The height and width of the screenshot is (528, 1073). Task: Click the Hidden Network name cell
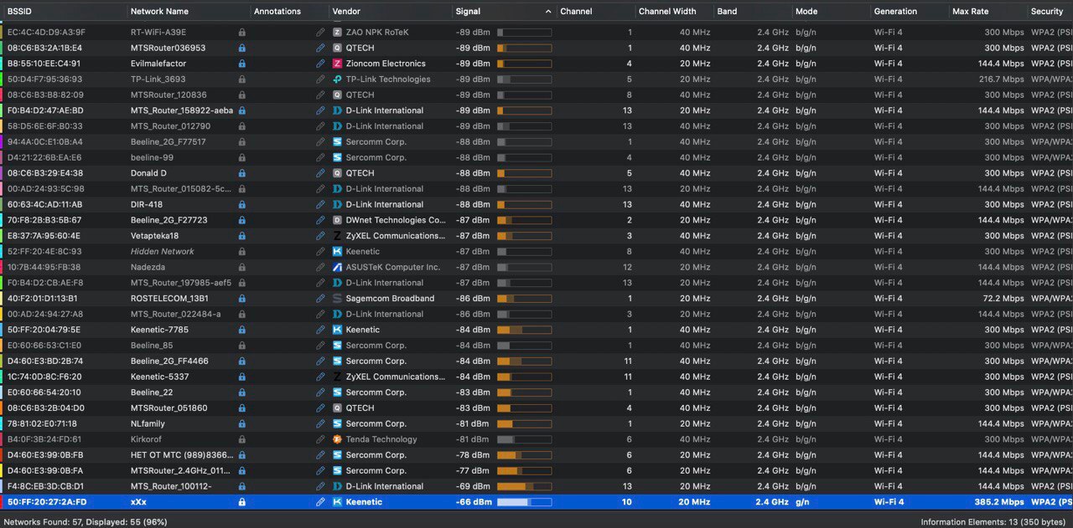[x=162, y=251]
